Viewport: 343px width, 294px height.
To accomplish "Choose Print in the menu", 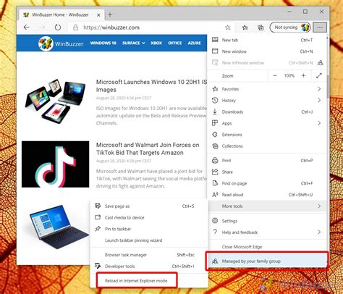I will coord(267,161).
